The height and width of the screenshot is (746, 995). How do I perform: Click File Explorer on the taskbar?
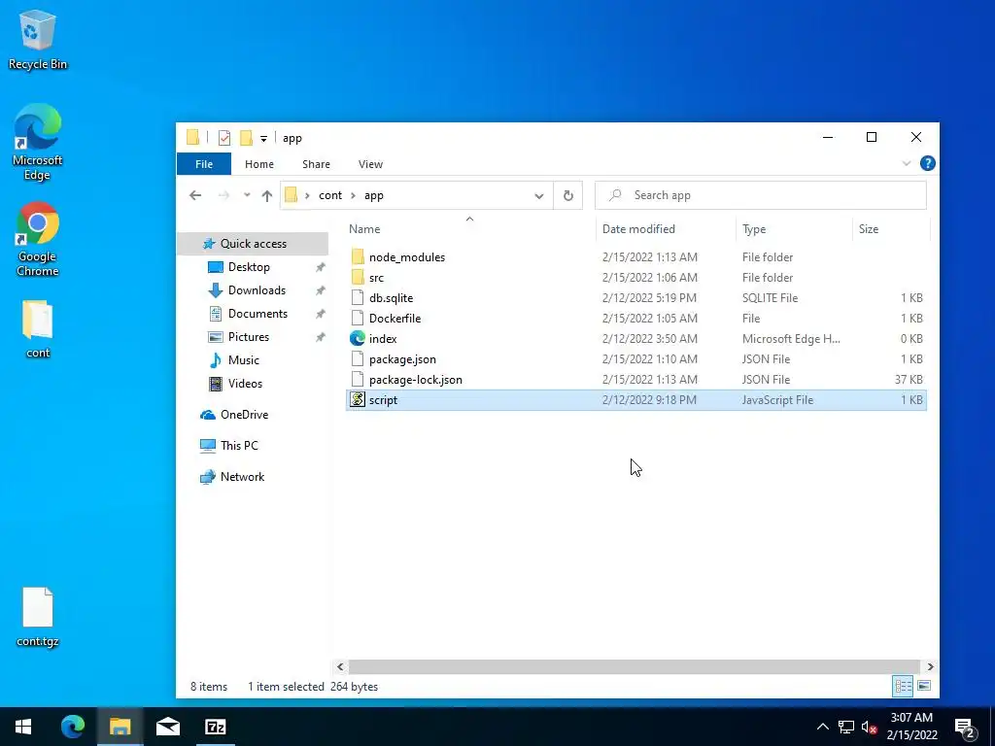[x=120, y=727]
